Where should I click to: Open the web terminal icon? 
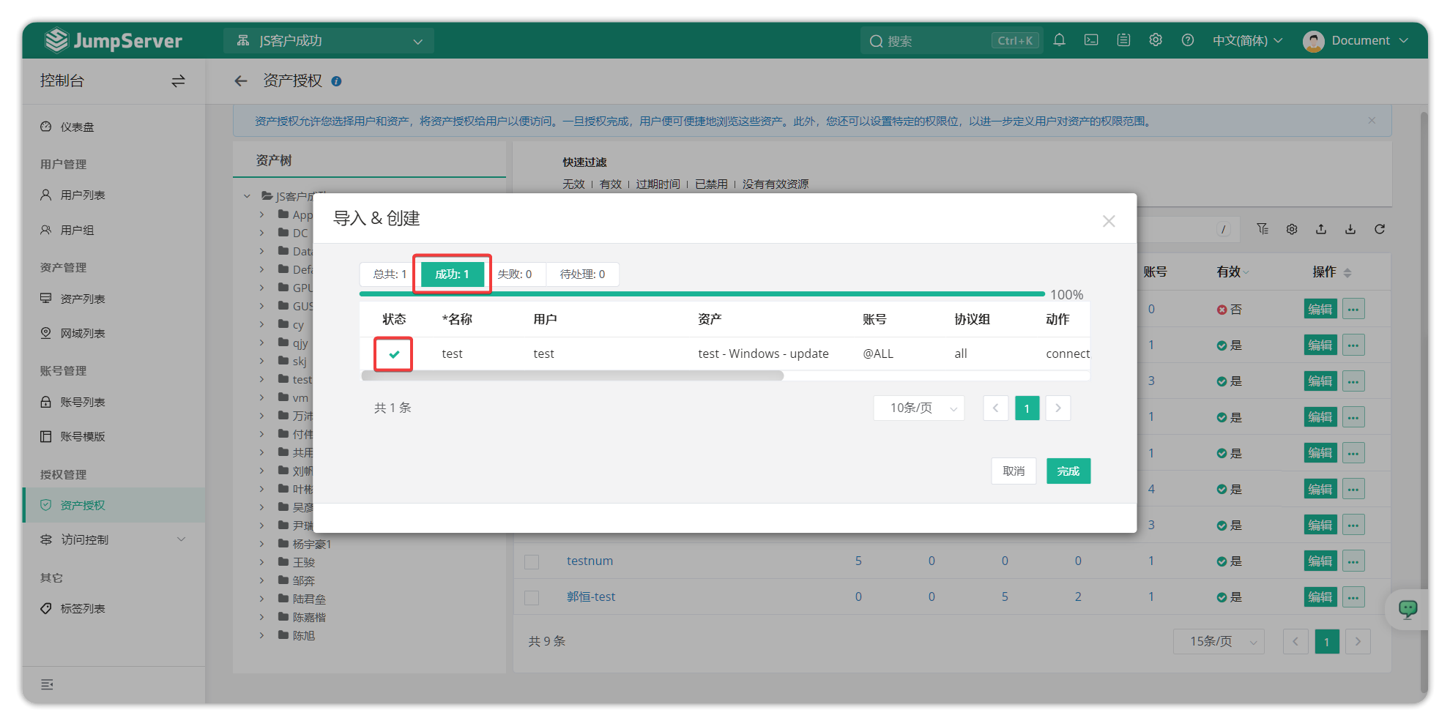(x=1091, y=40)
